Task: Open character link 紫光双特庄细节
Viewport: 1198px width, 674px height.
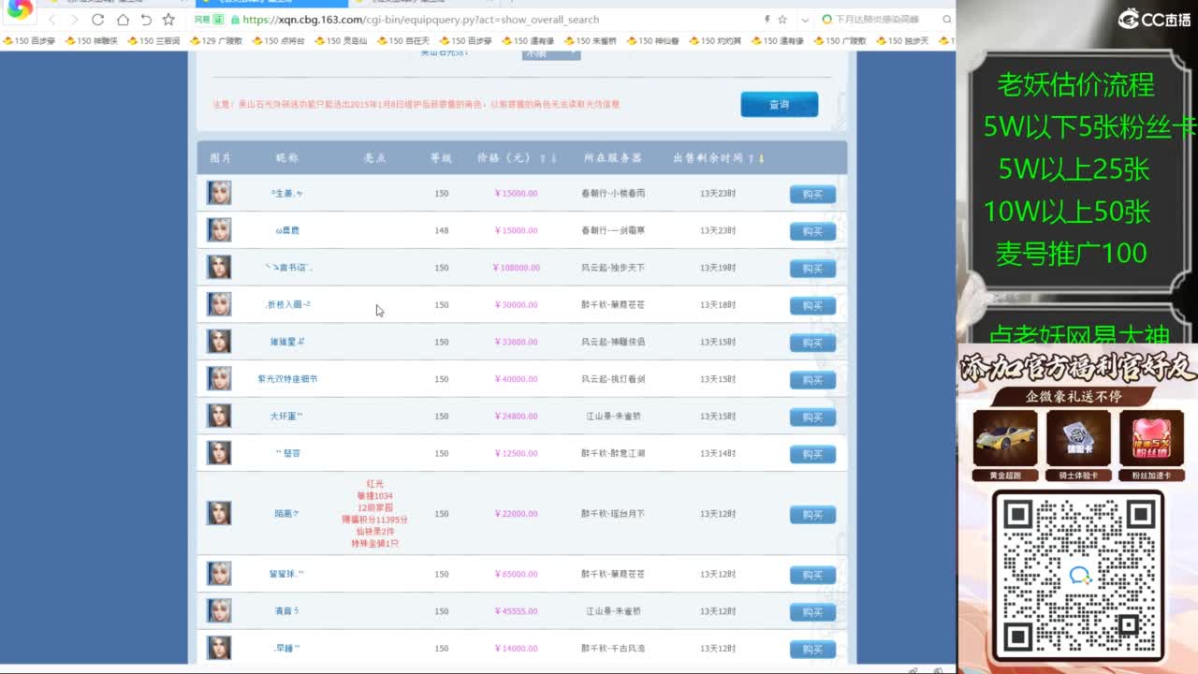Action: (287, 379)
